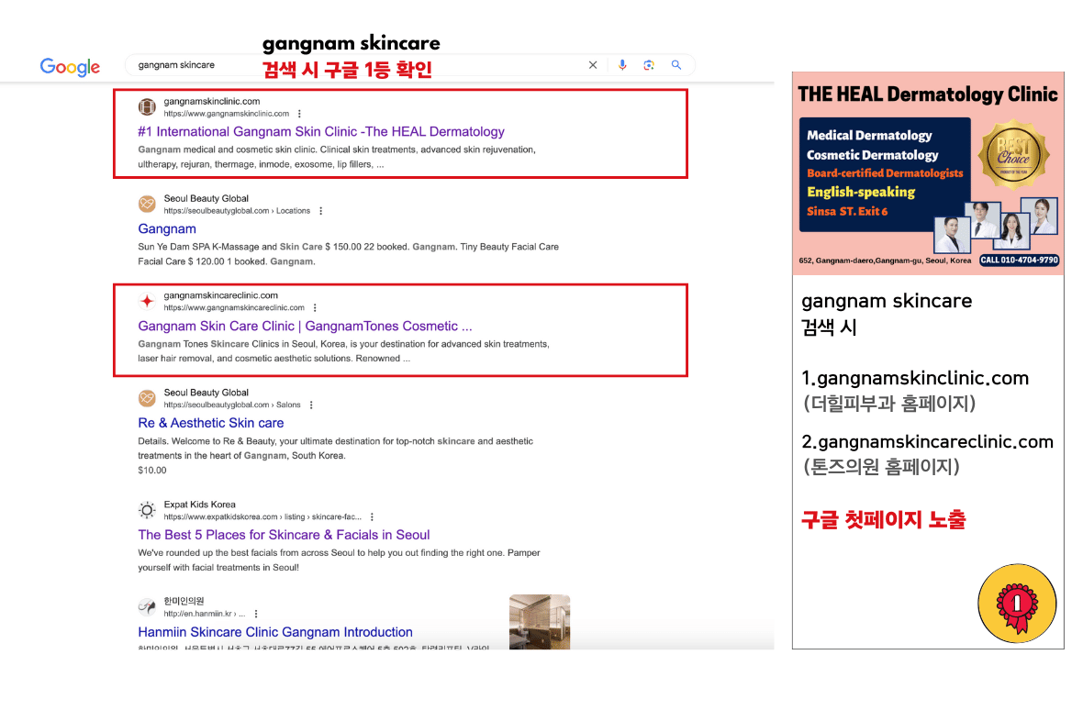The height and width of the screenshot is (710, 1083).
Task: Click the magnifying glass search icon
Action: click(676, 65)
